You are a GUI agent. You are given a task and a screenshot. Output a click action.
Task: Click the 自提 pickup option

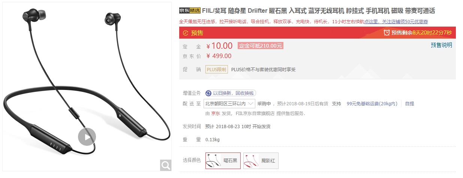(409, 103)
